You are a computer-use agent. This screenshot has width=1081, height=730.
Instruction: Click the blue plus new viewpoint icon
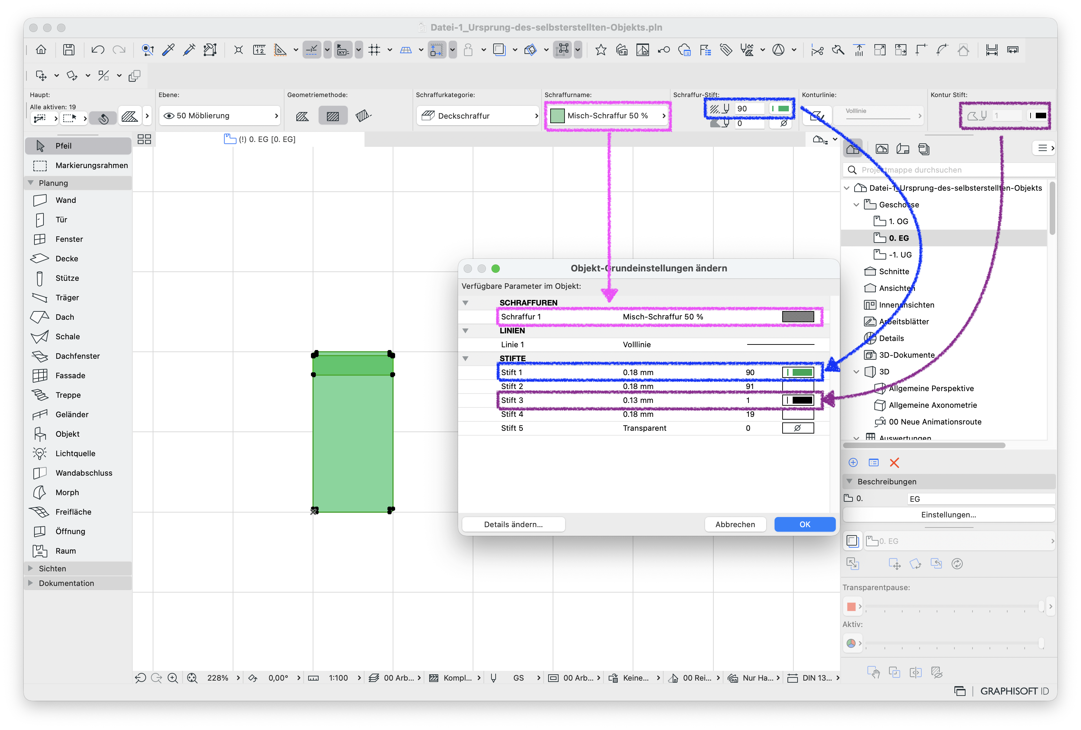[853, 462]
